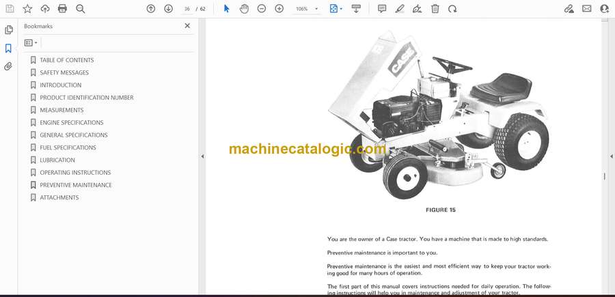615x297 pixels.
Task: Click the vertical scrollbar thumb
Action: click(605, 176)
